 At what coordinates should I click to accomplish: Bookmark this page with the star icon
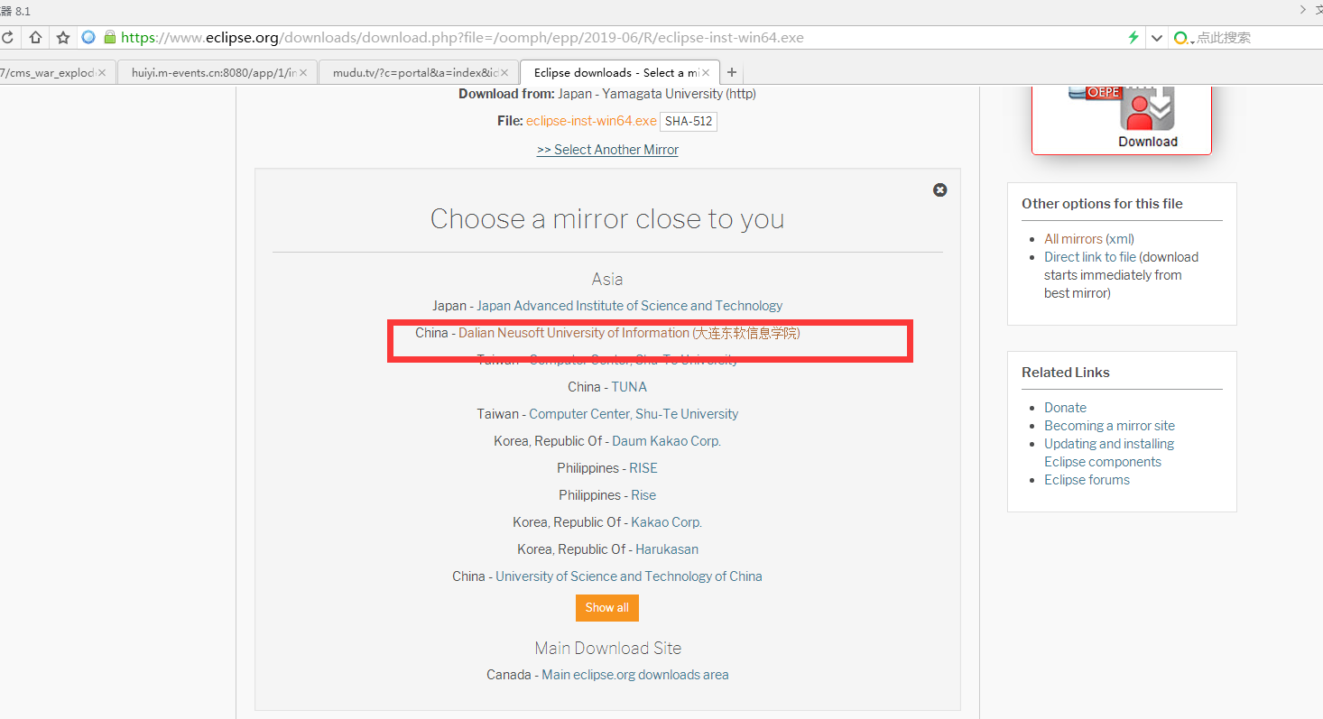point(63,38)
